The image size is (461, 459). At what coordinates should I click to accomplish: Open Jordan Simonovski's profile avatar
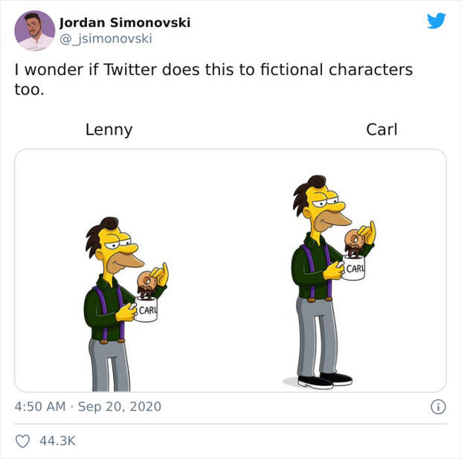pos(35,31)
